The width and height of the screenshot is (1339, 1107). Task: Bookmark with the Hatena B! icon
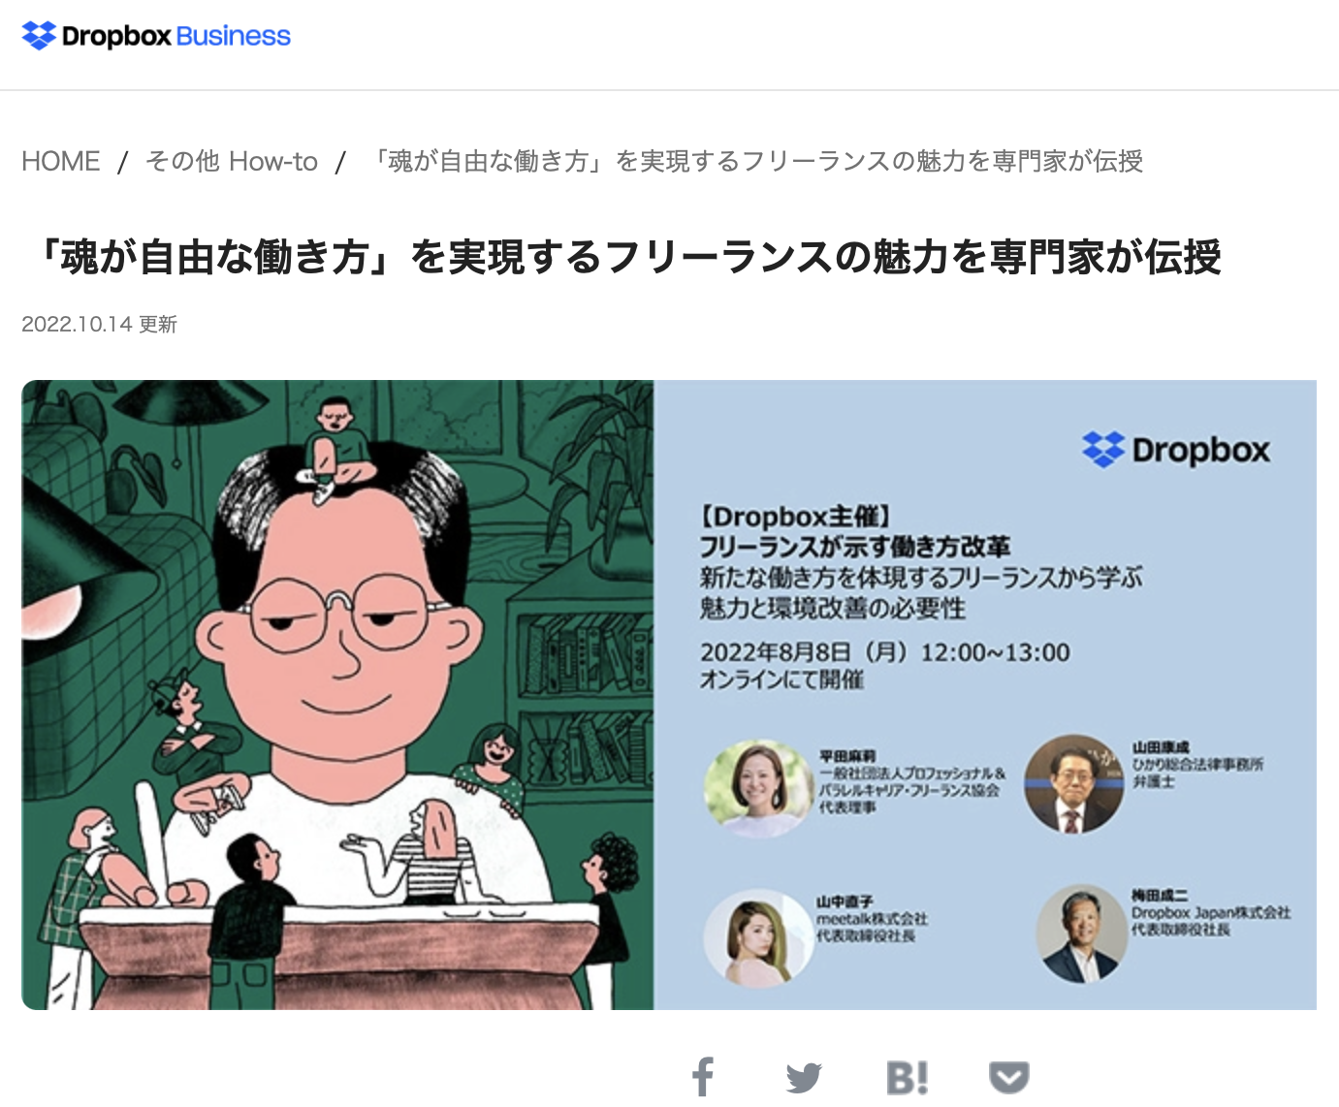click(x=907, y=1077)
